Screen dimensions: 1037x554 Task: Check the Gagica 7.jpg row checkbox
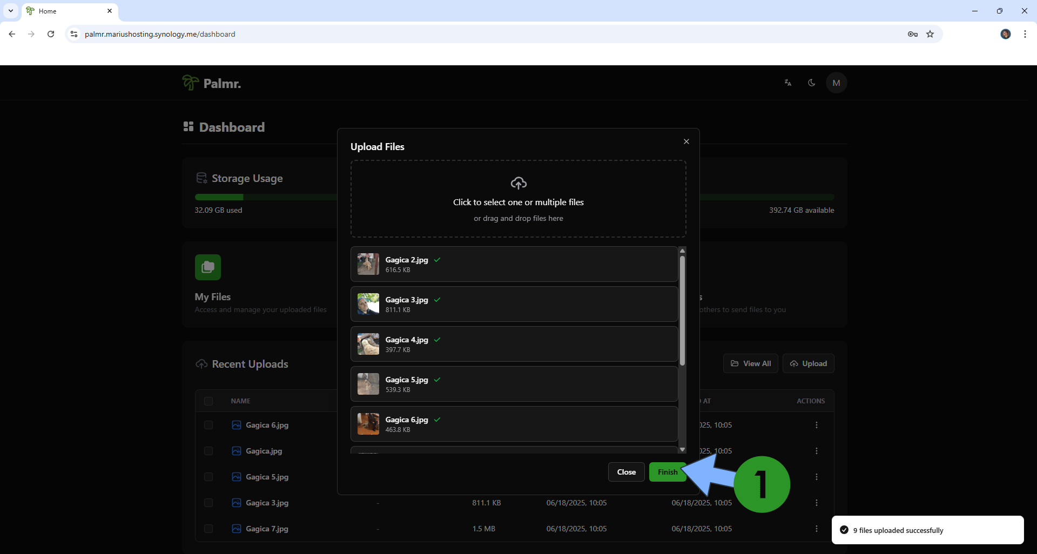coord(208,529)
